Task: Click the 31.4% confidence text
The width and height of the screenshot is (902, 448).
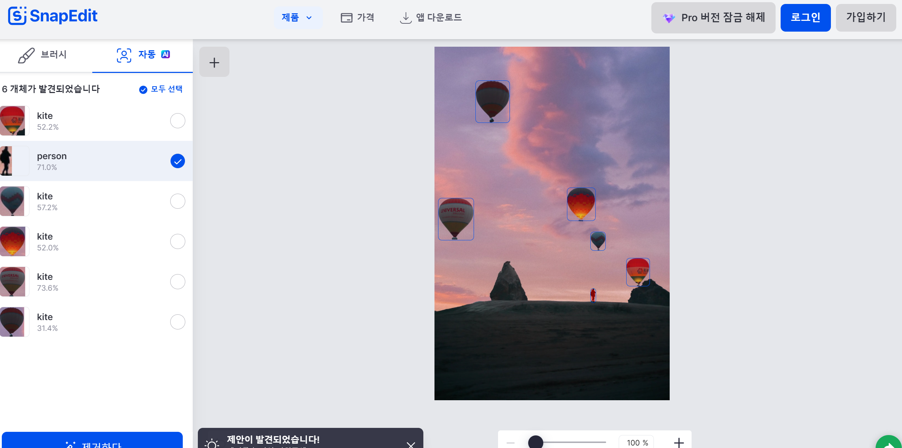Action: (47, 328)
